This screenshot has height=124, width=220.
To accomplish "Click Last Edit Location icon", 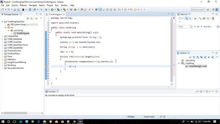I will 131,10.
